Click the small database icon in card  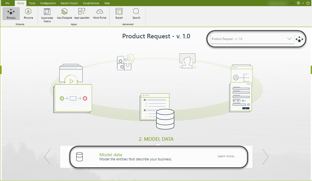79,157
